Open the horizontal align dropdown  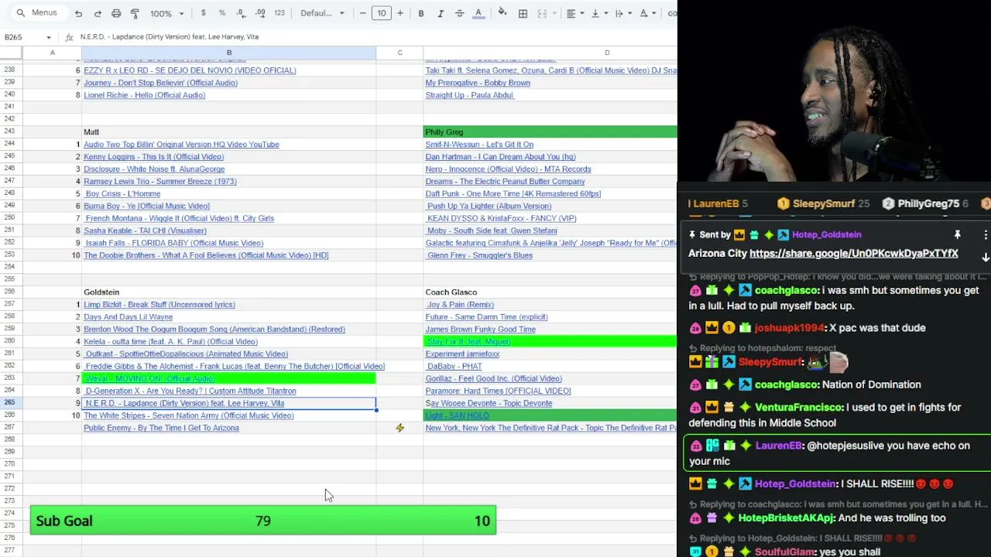tap(574, 13)
